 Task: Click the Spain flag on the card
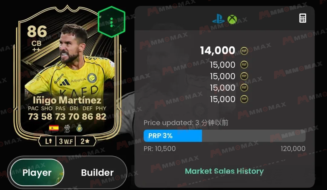[x=54, y=128]
